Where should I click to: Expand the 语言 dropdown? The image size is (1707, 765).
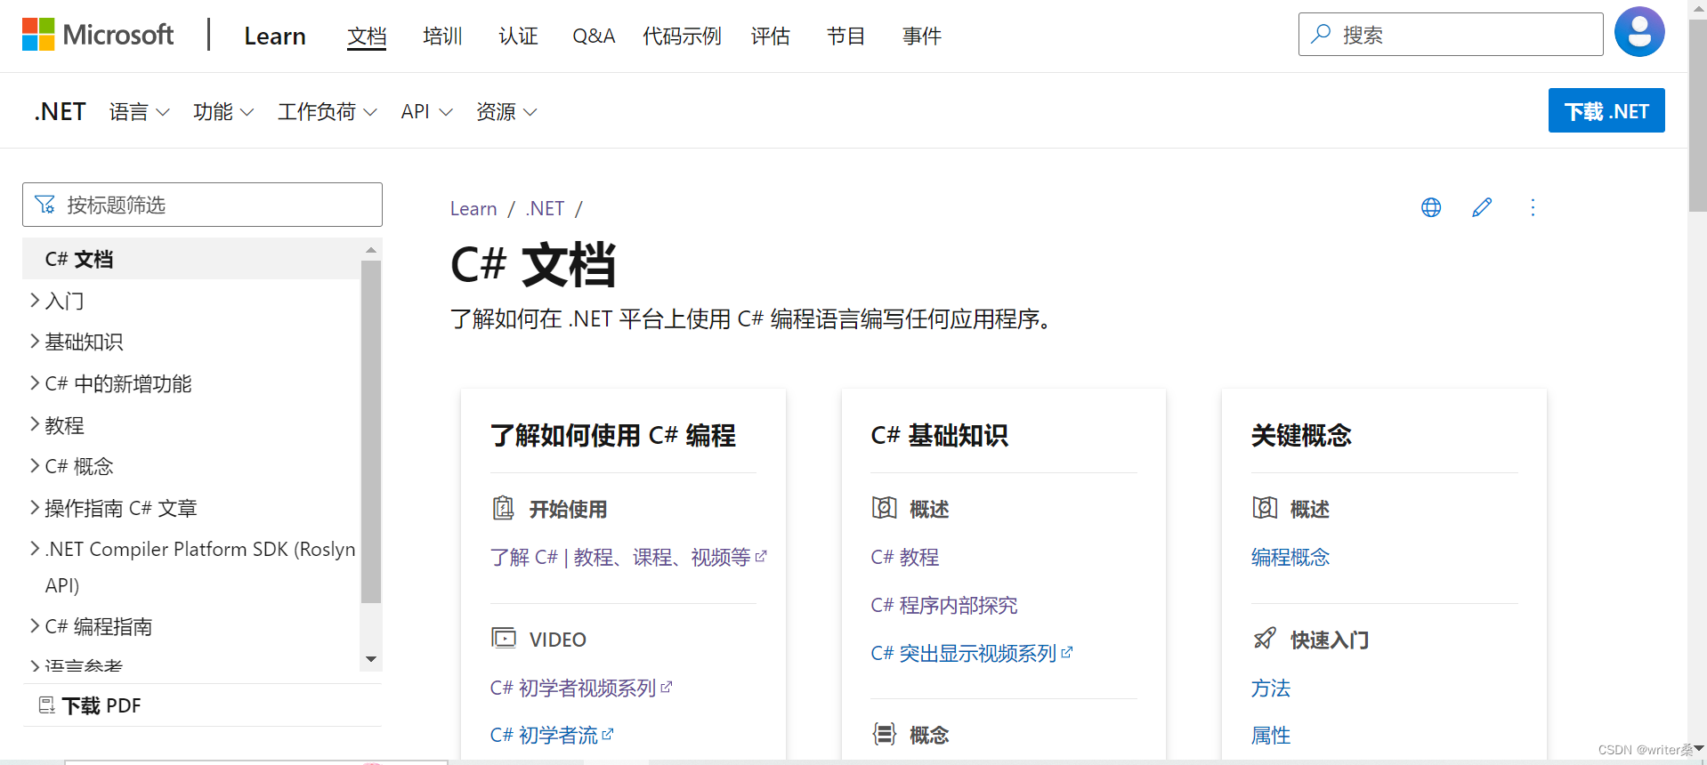(x=139, y=112)
